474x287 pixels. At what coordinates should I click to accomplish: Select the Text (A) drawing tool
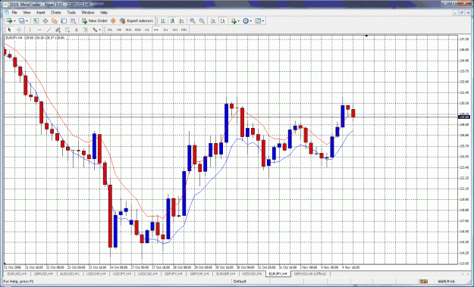[x=77, y=30]
